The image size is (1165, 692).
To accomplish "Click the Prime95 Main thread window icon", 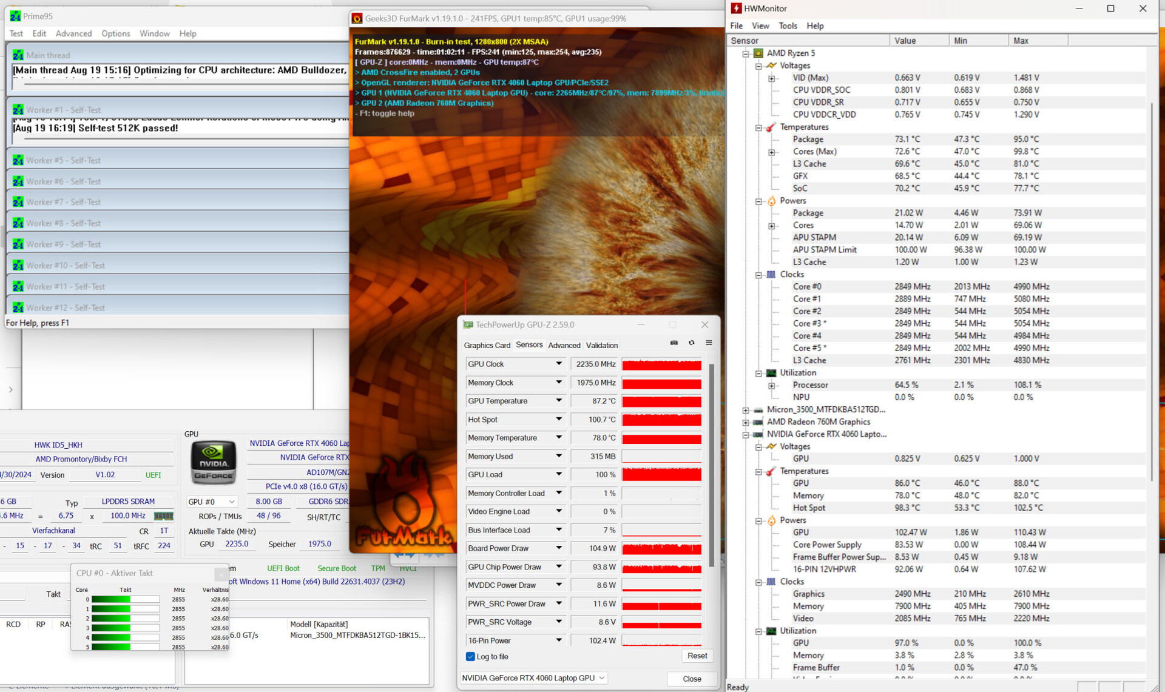I will click(x=18, y=55).
